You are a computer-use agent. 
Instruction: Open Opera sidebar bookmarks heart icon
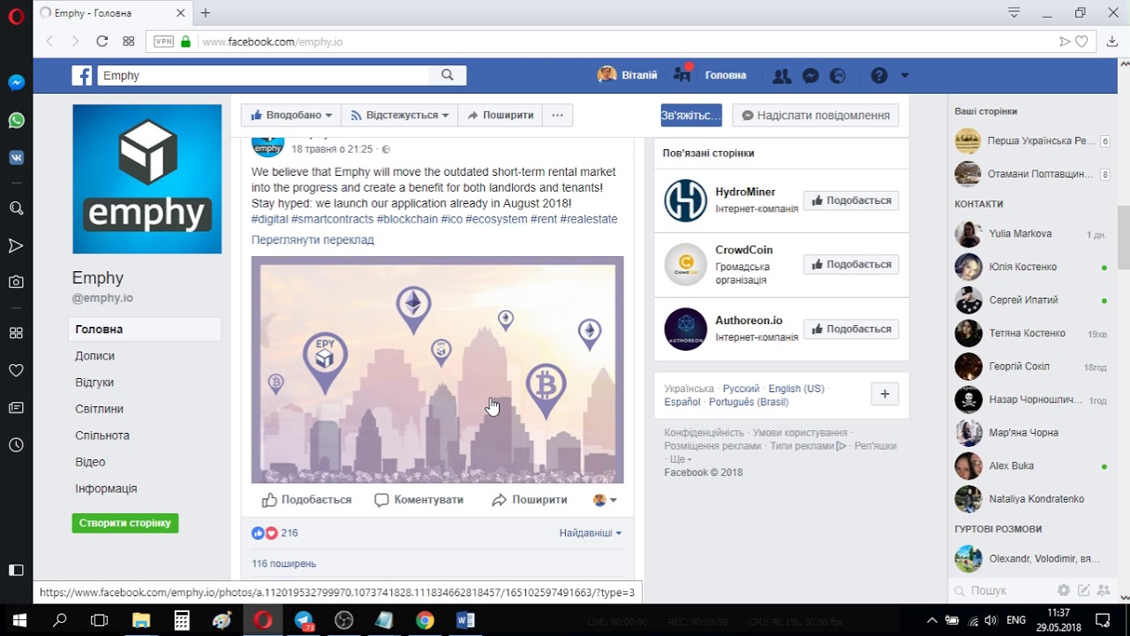point(16,370)
